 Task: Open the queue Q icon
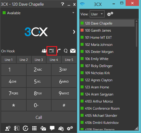tap(66, 51)
